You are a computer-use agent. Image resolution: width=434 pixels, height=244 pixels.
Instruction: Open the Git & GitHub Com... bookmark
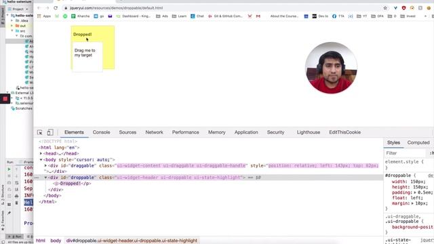tap(225, 16)
